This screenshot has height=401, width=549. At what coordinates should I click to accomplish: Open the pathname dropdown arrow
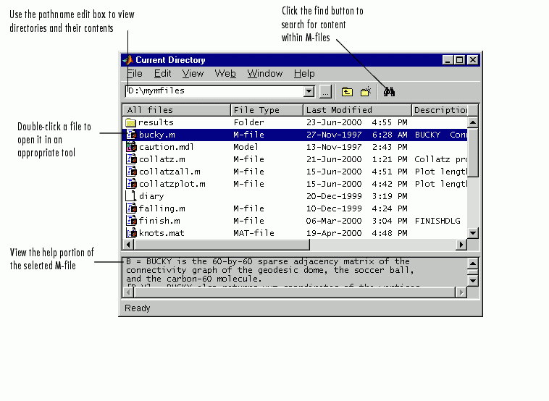point(309,92)
